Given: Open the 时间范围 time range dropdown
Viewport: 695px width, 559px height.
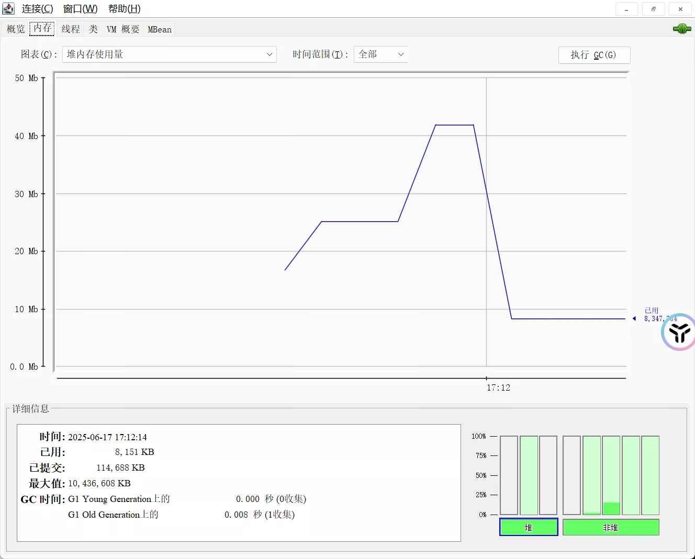Looking at the screenshot, I should pos(380,54).
